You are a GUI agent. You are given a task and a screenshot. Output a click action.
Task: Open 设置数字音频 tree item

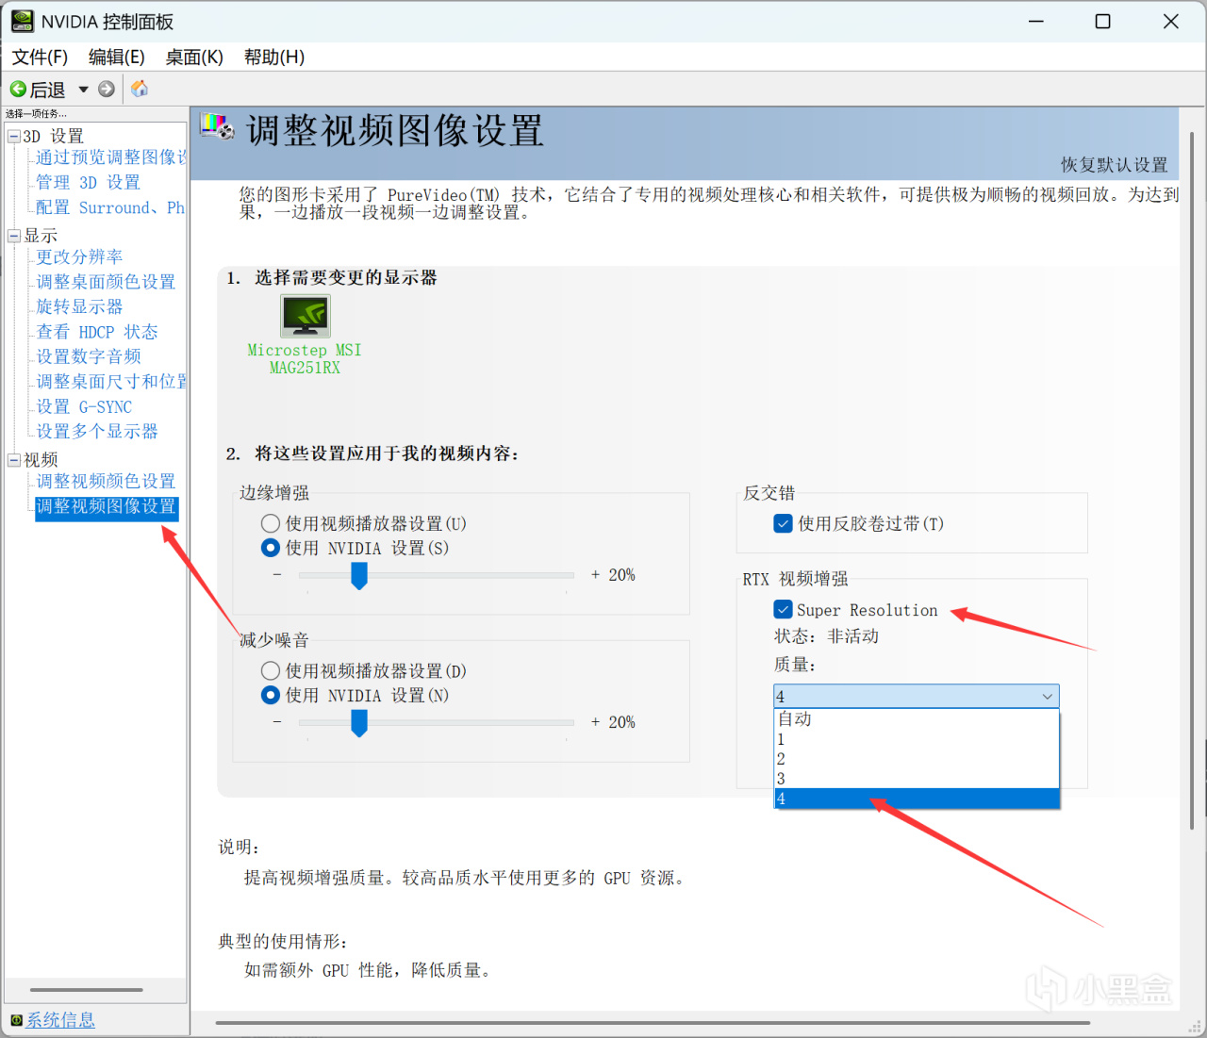tap(89, 356)
